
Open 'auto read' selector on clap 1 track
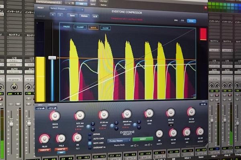[x=214, y=72]
